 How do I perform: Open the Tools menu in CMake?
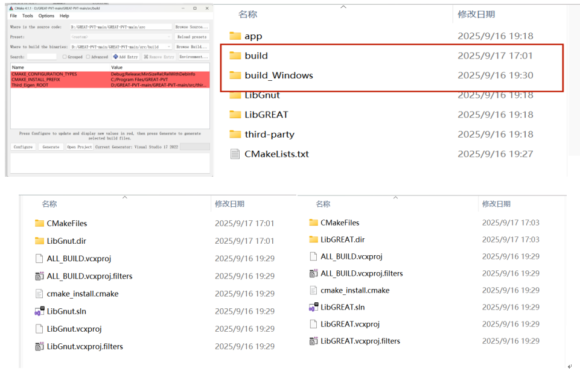27,16
